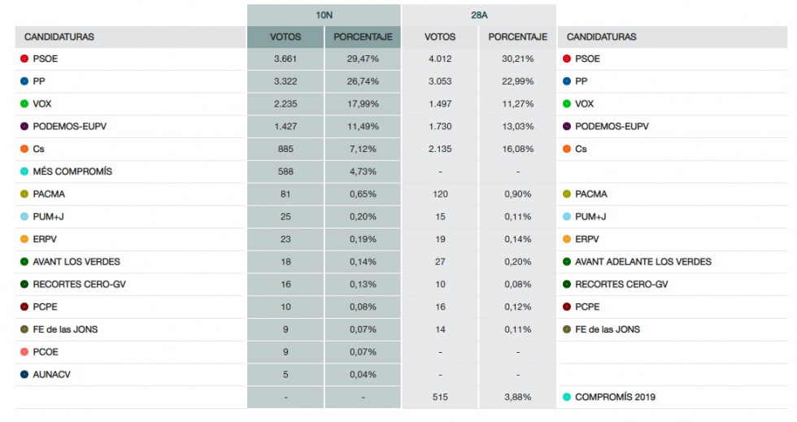
Task: Click the 28A PORCENTAJE column header
Action: pyautogui.click(x=517, y=37)
